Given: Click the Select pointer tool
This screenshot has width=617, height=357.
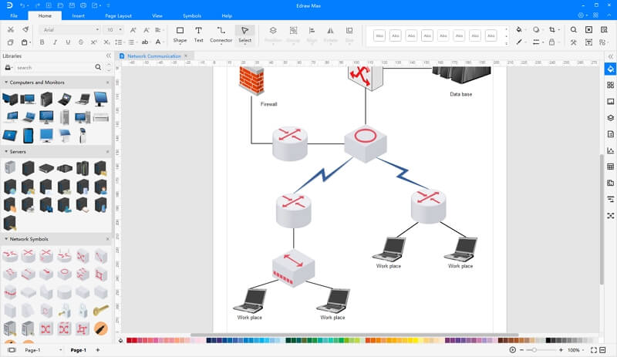Looking at the screenshot, I should (x=244, y=35).
